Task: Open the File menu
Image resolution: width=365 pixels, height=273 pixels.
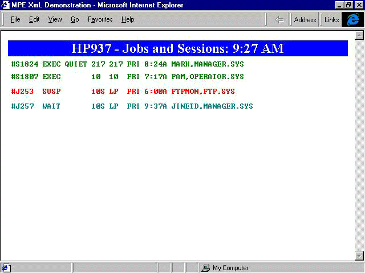Action: click(x=15, y=19)
